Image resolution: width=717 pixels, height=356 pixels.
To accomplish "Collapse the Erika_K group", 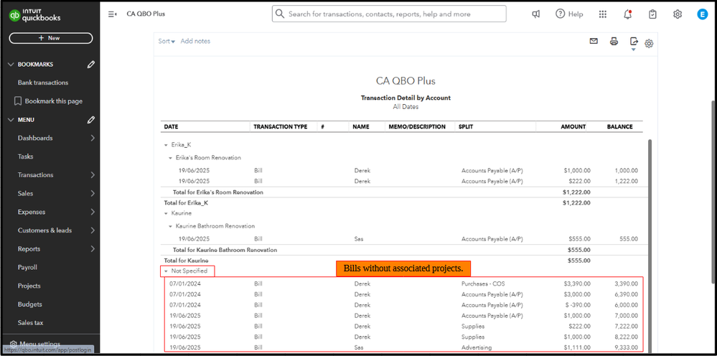I will coord(166,145).
